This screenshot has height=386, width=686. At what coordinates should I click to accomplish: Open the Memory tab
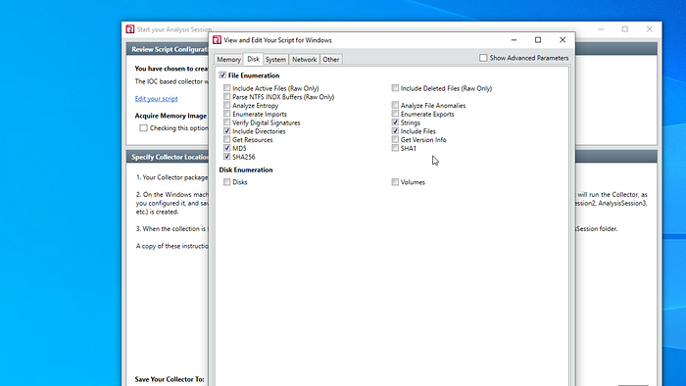tap(228, 60)
